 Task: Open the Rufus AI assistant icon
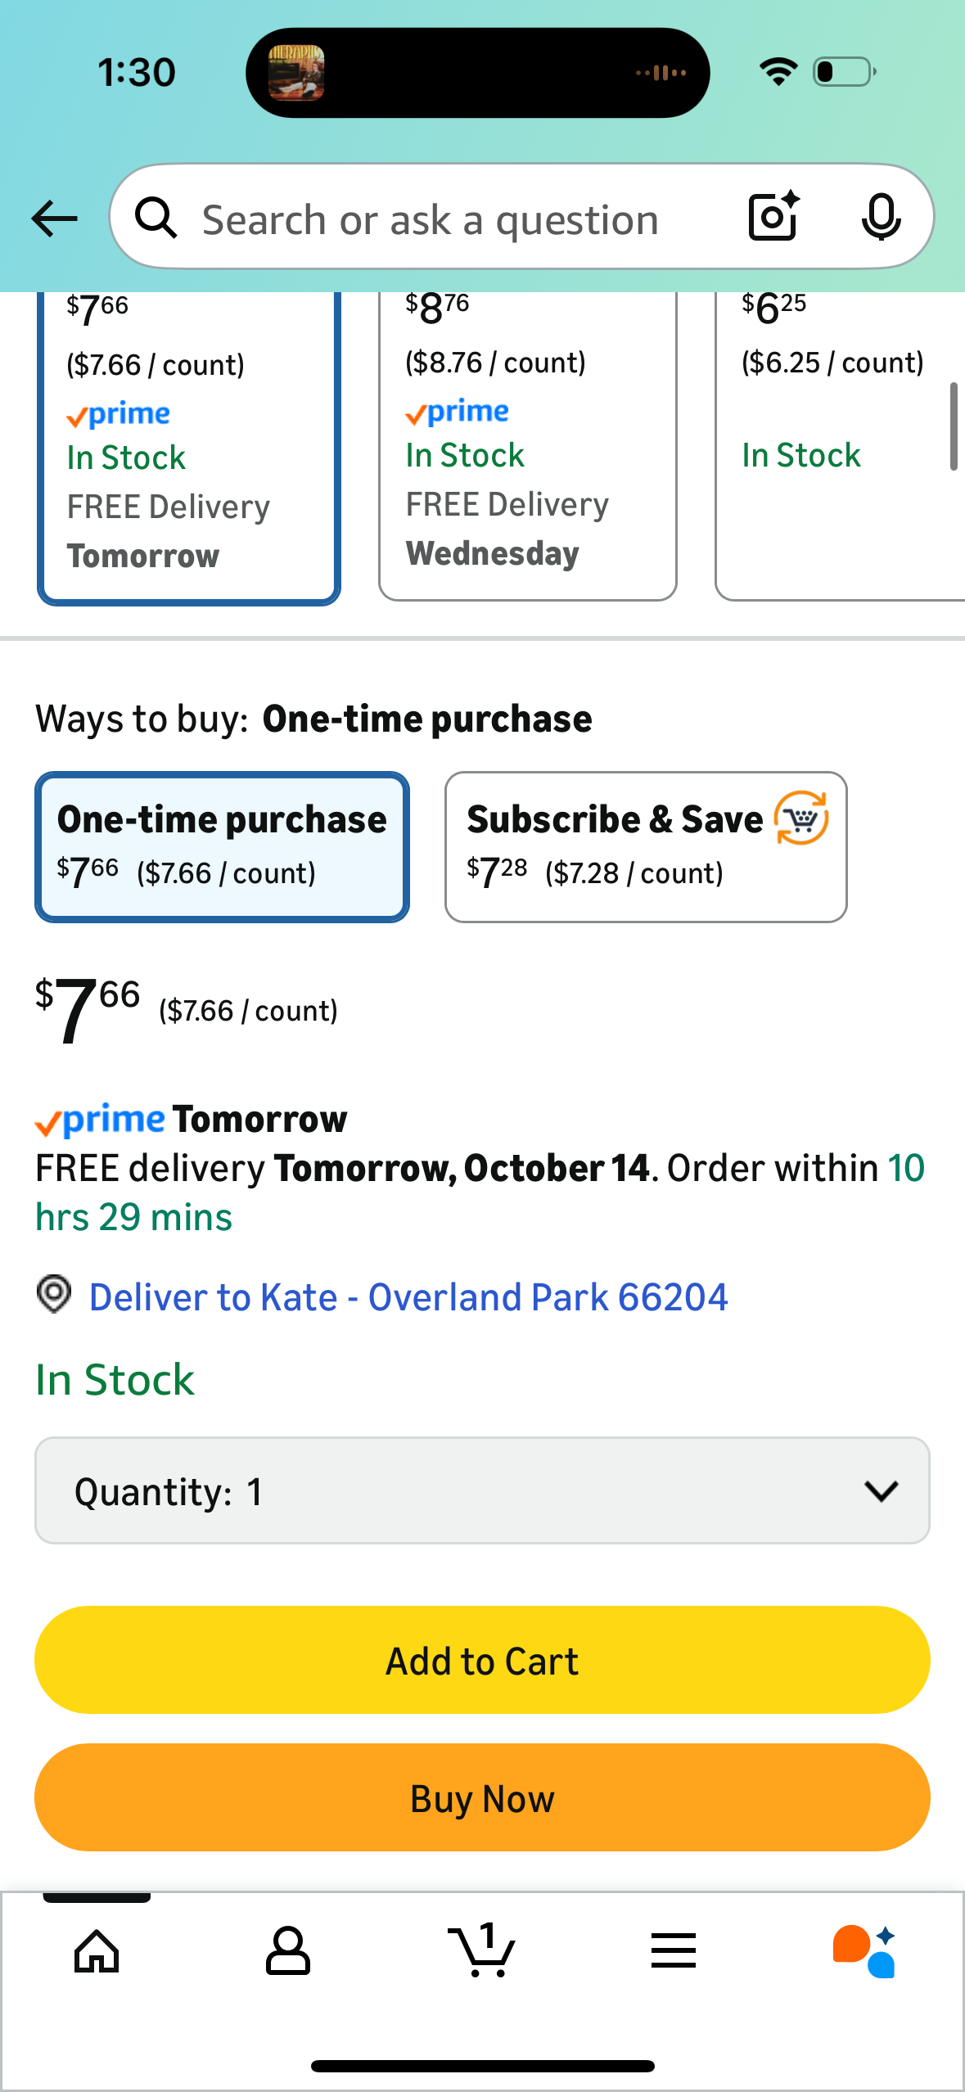(864, 1951)
